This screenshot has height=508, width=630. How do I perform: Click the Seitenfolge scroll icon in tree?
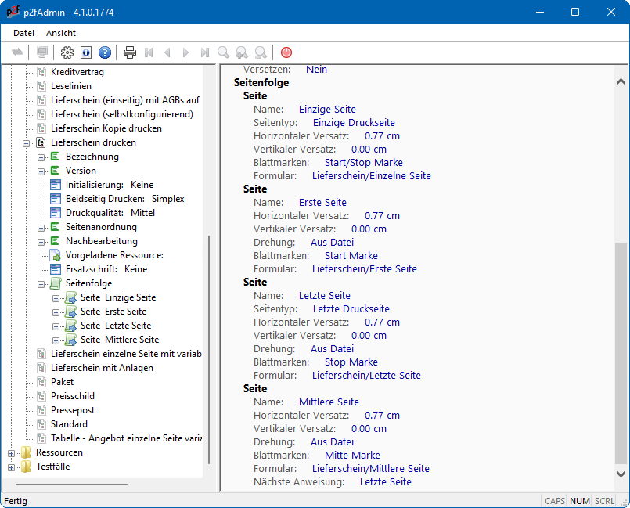point(56,283)
